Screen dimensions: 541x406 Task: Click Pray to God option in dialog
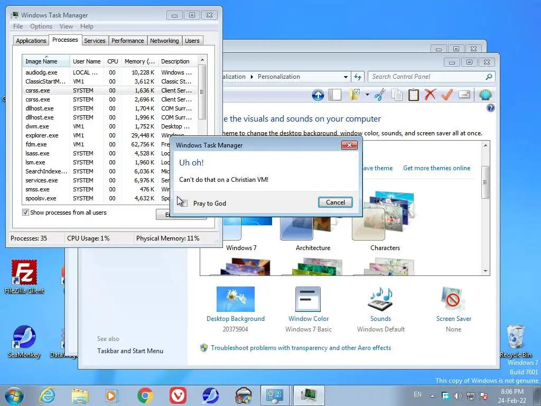[x=209, y=204]
